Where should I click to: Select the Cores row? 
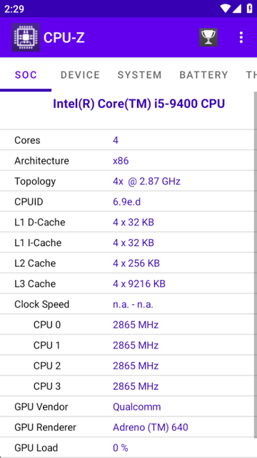127,140
